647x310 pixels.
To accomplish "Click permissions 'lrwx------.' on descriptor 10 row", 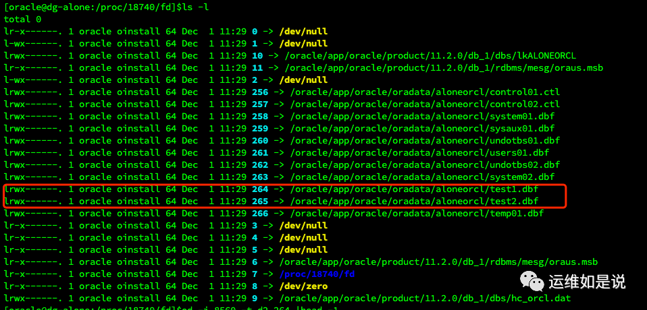I will [34, 55].
